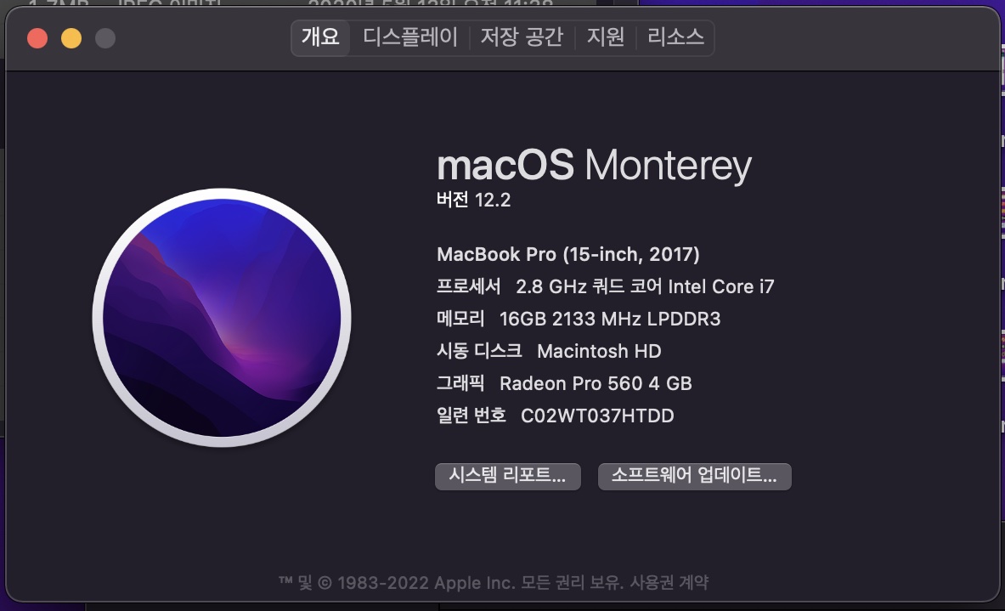Open the 리소스 tab
Image resolution: width=1005 pixels, height=611 pixels.
pyautogui.click(x=675, y=37)
